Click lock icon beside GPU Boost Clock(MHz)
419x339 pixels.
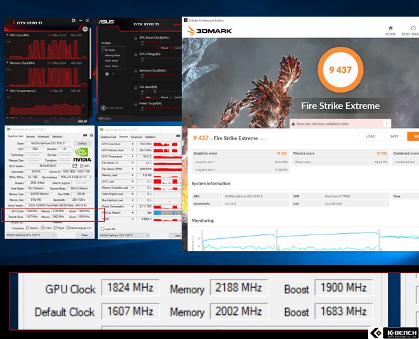click(x=136, y=38)
